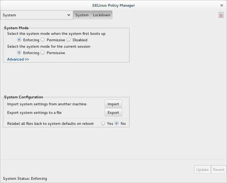
Task: Select Permissive for the current session
Action: click(43, 53)
